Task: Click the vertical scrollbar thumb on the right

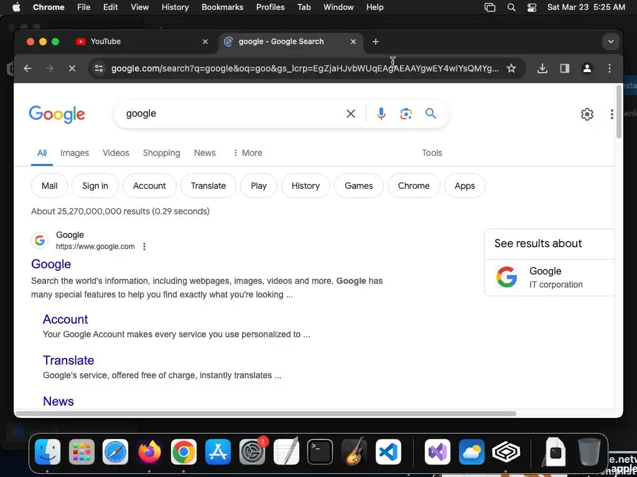Action: coord(619,112)
